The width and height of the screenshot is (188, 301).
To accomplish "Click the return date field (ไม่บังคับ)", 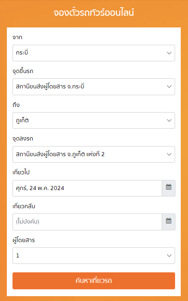I will tap(88, 222).
